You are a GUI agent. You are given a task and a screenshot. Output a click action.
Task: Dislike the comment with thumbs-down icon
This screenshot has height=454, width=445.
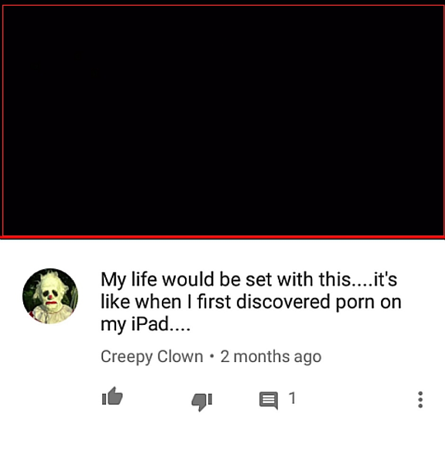(202, 402)
